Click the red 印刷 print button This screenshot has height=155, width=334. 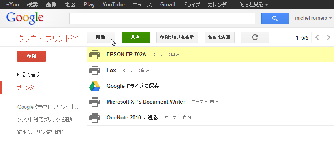coord(32,56)
